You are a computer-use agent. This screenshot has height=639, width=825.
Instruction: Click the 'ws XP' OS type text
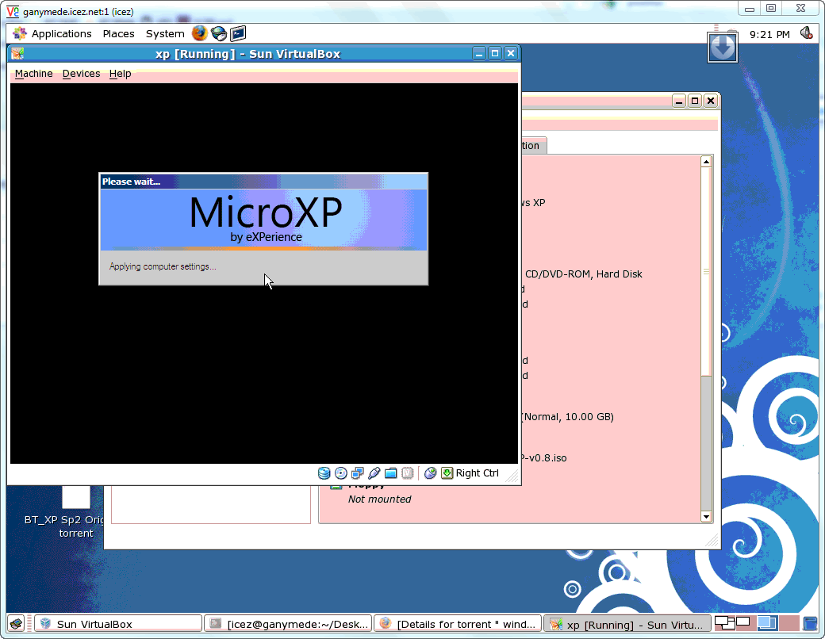(x=533, y=202)
